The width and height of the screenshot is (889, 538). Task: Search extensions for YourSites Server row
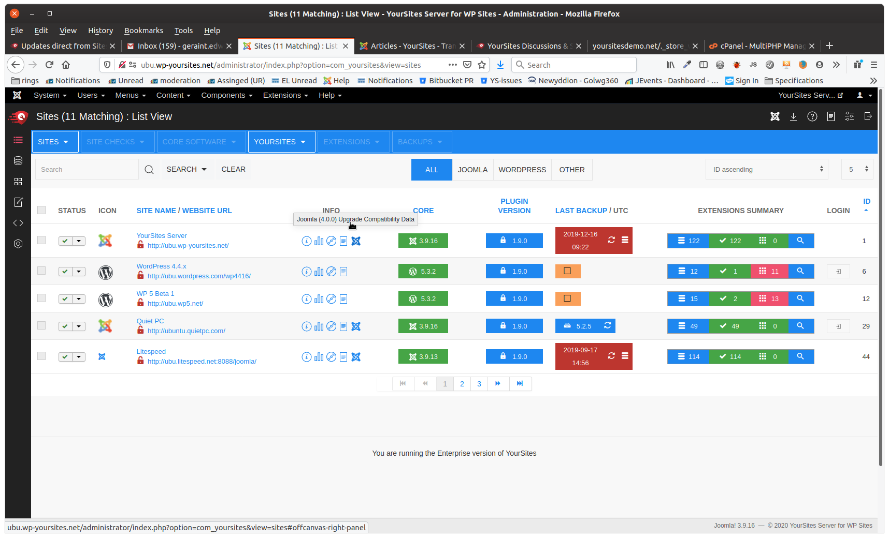pos(800,241)
